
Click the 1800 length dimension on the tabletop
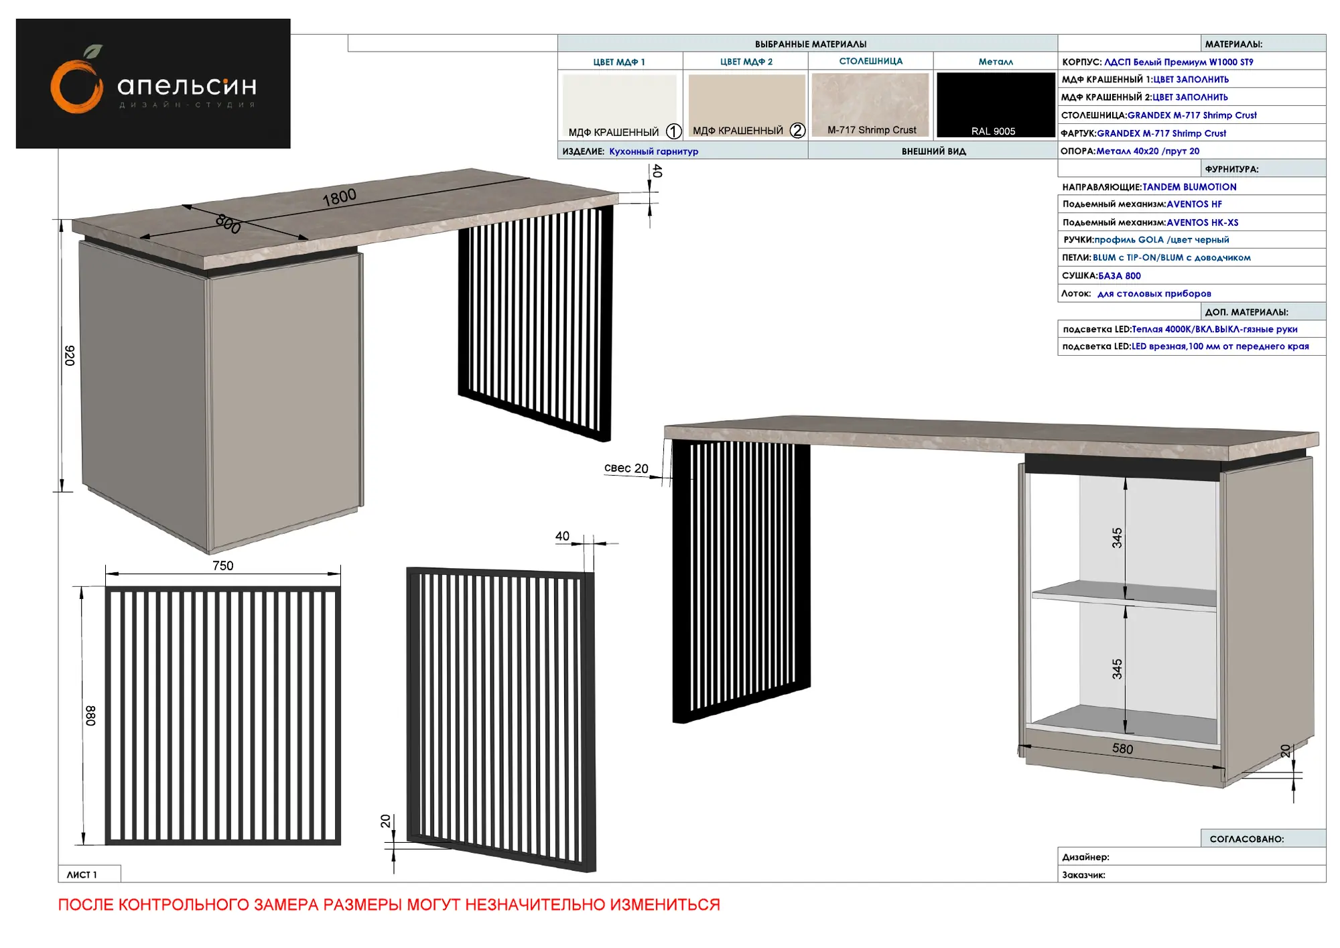[x=339, y=198]
